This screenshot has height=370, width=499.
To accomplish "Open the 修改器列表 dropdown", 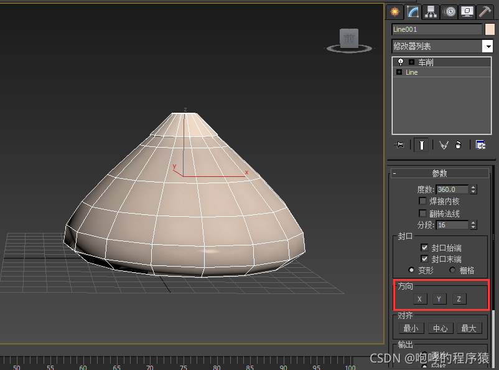I will click(488, 46).
